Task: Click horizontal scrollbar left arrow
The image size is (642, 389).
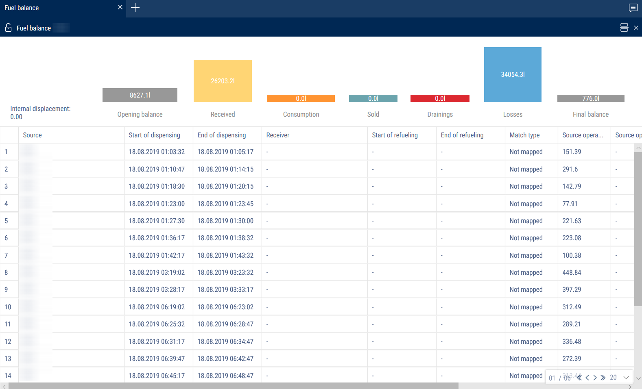Action: point(4,386)
